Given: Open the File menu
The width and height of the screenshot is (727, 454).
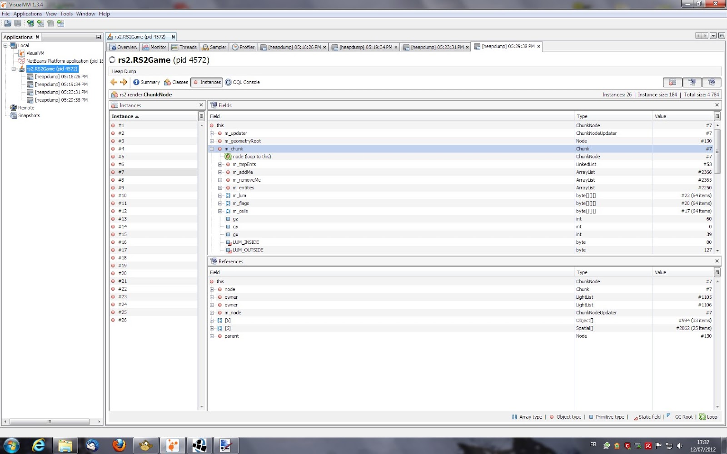Looking at the screenshot, I should pyautogui.click(x=5, y=14).
